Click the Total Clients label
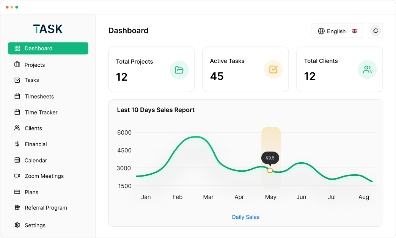The width and height of the screenshot is (396, 238). point(321,61)
